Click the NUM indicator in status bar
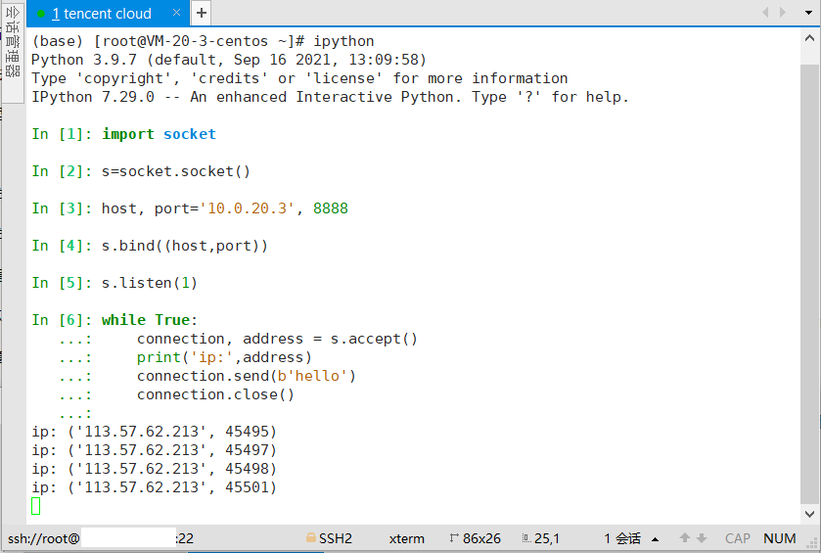The width and height of the screenshot is (821, 553). (780, 538)
